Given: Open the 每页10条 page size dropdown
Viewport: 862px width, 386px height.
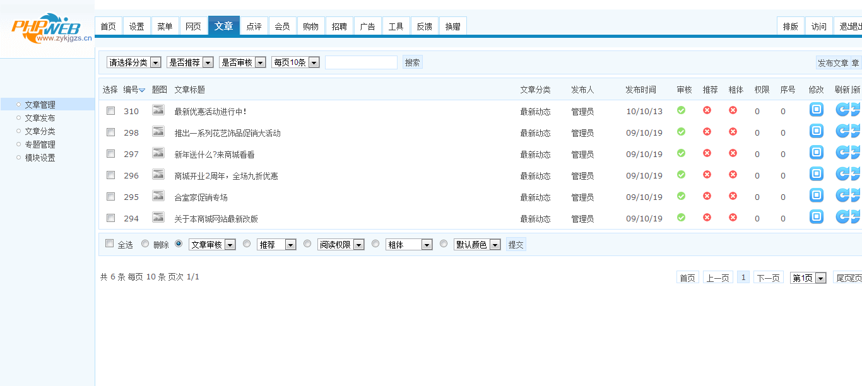Looking at the screenshot, I should pyautogui.click(x=295, y=62).
